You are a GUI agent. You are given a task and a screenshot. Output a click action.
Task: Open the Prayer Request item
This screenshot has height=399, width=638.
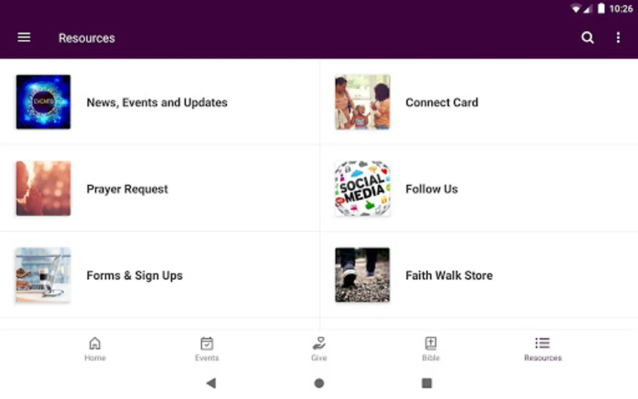127,189
